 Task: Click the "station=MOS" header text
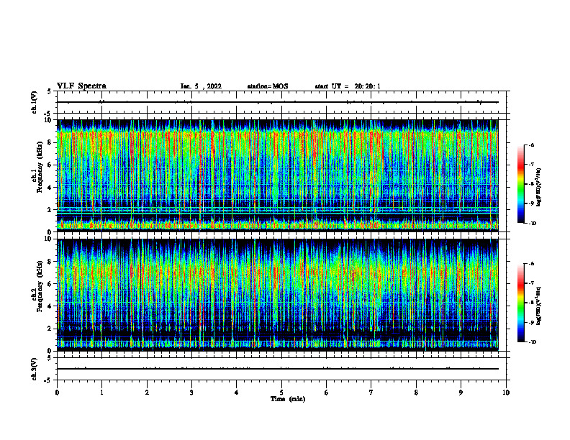(x=268, y=86)
